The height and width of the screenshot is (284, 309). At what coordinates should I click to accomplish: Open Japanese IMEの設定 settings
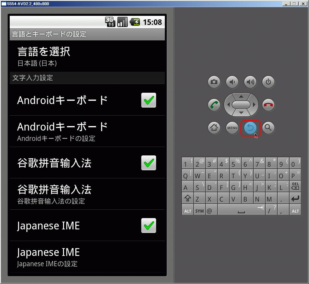[87, 257]
